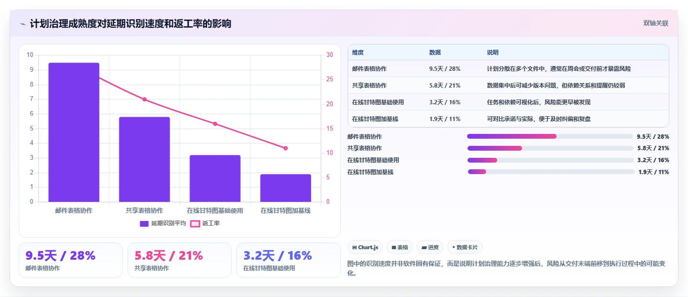Click the 返工率 line point above 在线甘特图加基线
Image resolution: width=688 pixels, height=297 pixels.
pyautogui.click(x=285, y=148)
